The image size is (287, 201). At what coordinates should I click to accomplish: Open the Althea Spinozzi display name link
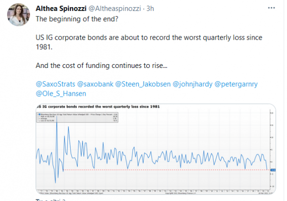point(61,9)
